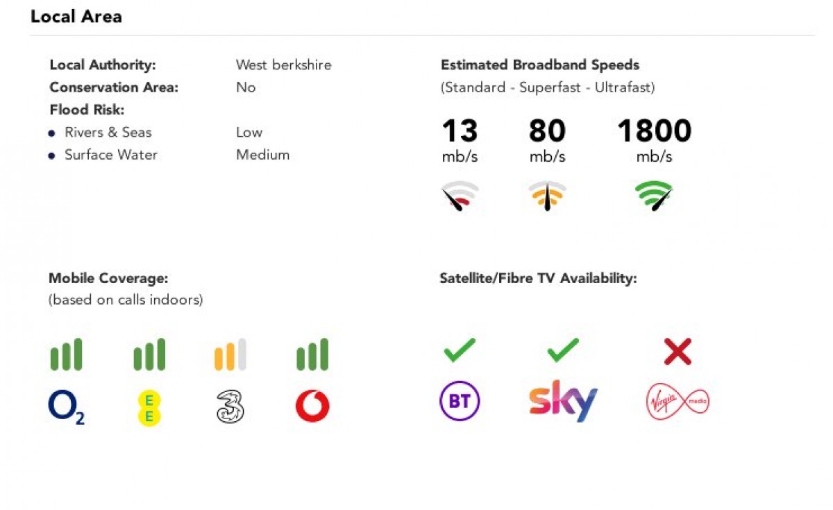This screenshot has height=510, width=833.
Task: Click the purple BT logo
Action: coord(460,401)
